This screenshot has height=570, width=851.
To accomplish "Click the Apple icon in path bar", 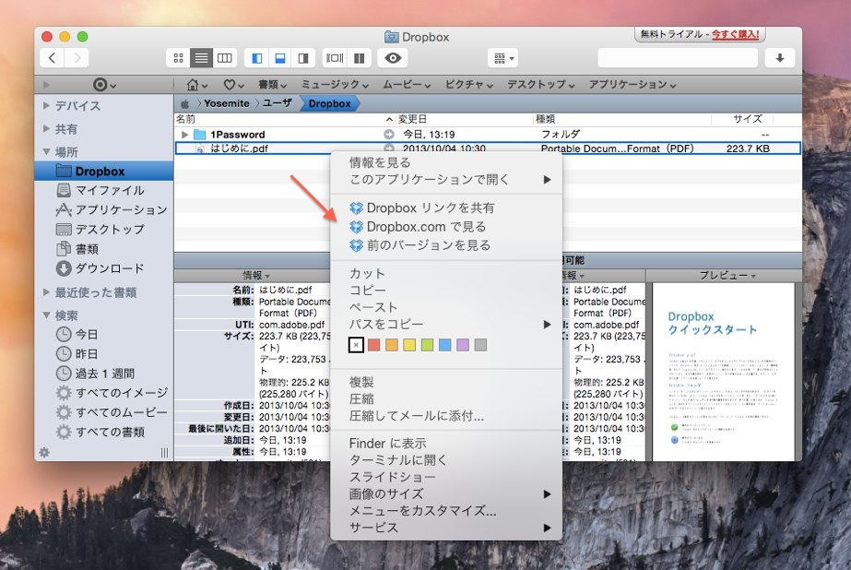I will coord(185,103).
